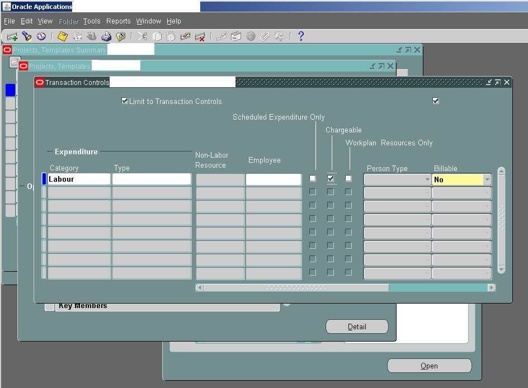Open the Tools menu

[92, 21]
